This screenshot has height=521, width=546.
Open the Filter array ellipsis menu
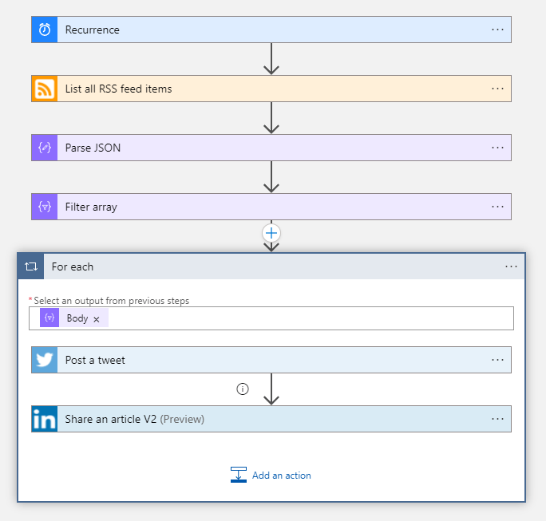click(x=497, y=207)
